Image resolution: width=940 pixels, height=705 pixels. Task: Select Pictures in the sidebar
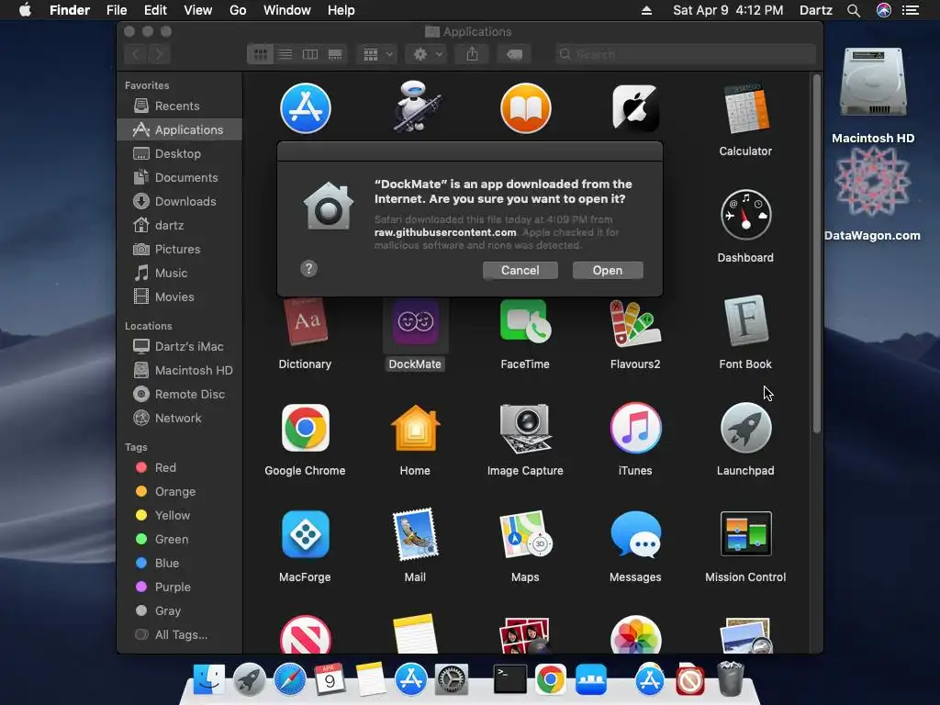tap(179, 250)
